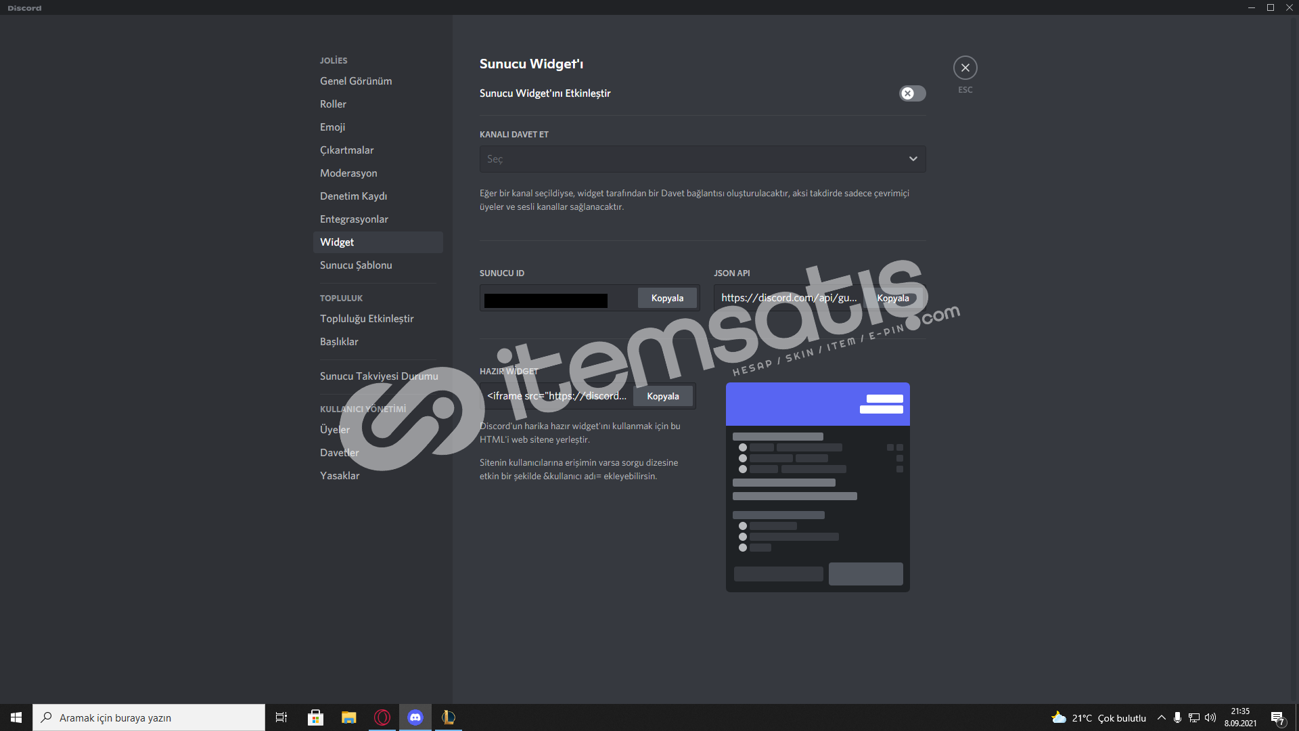Open File Explorer from the taskbar
Viewport: 1299px width, 731px height.
coord(349,717)
